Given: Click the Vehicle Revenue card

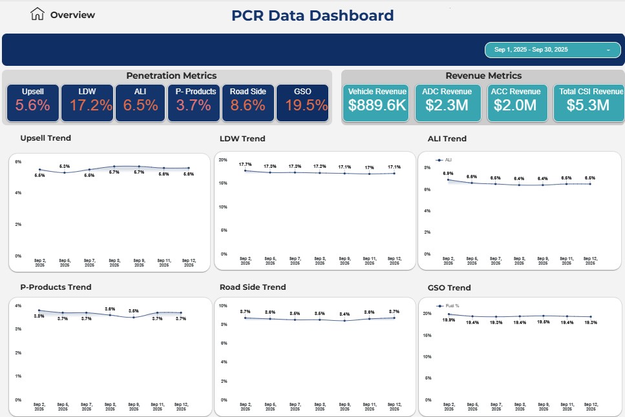Looking at the screenshot, I should [x=376, y=103].
